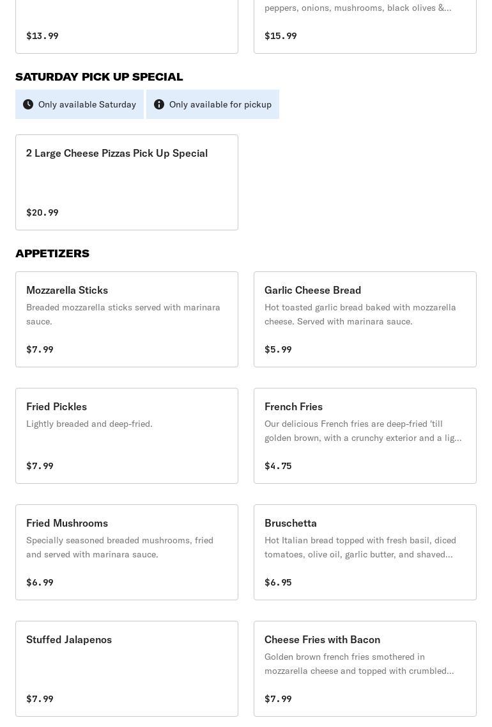Click the Appetizers section heading

coord(52,253)
